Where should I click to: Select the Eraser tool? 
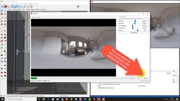5,14
